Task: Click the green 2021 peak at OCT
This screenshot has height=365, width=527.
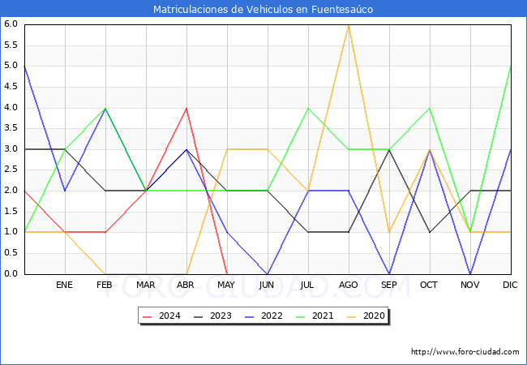Action: coord(430,108)
